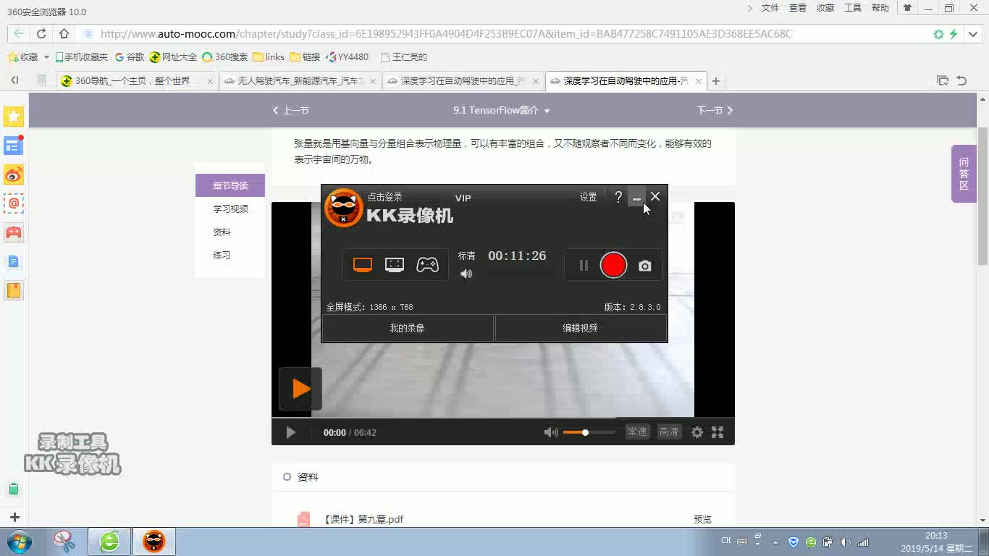Open the 问答区 side panel

[x=964, y=174]
